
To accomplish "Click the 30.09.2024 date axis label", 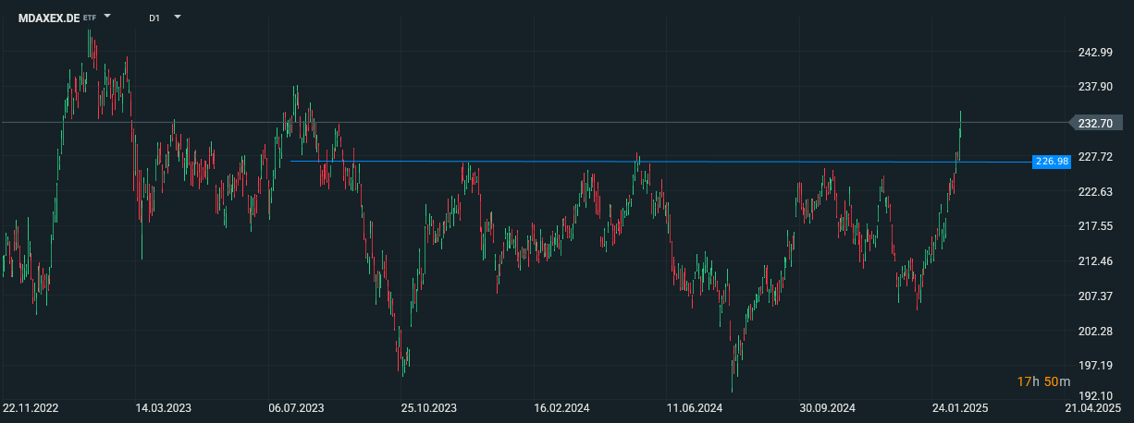I will coord(827,407).
